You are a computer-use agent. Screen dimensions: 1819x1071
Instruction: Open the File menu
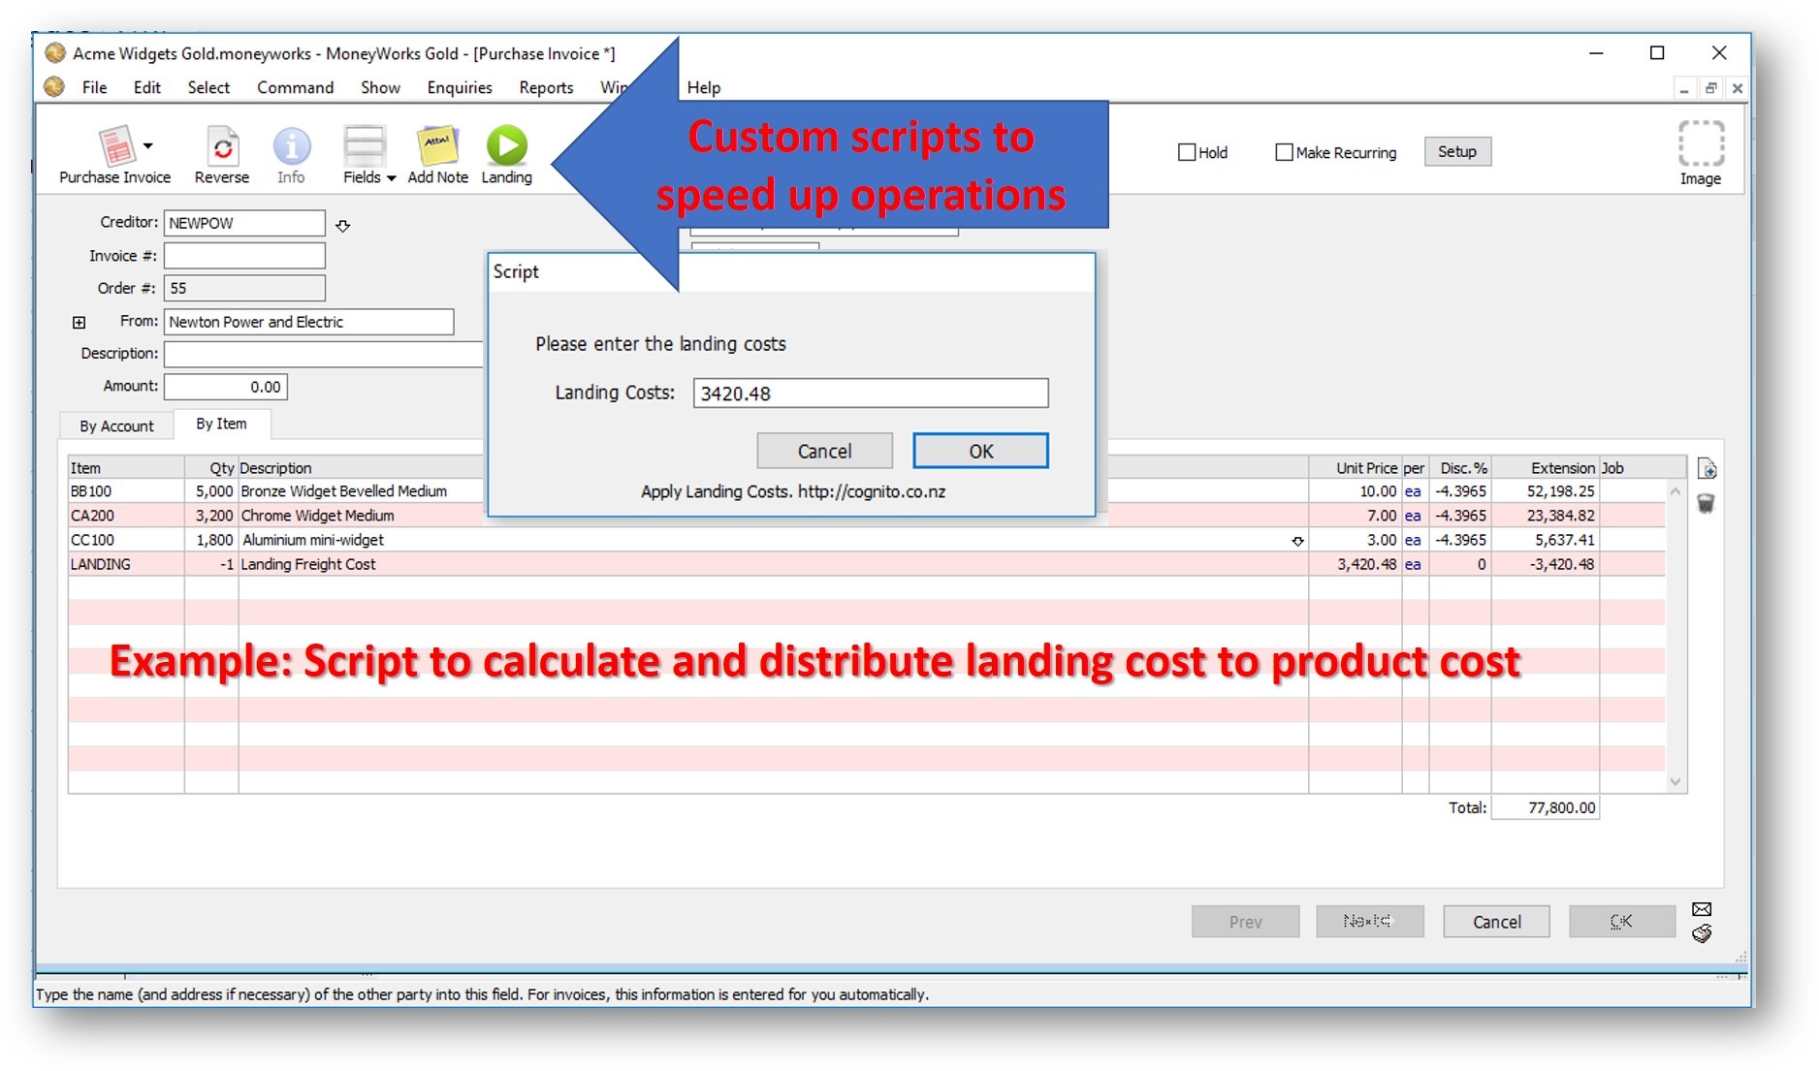[x=95, y=87]
